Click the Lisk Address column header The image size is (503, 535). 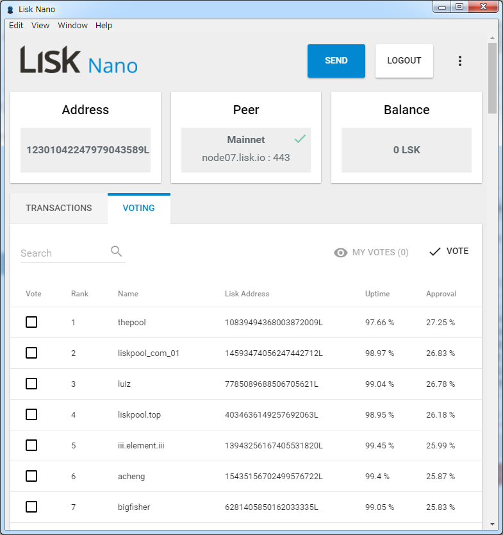pos(247,294)
